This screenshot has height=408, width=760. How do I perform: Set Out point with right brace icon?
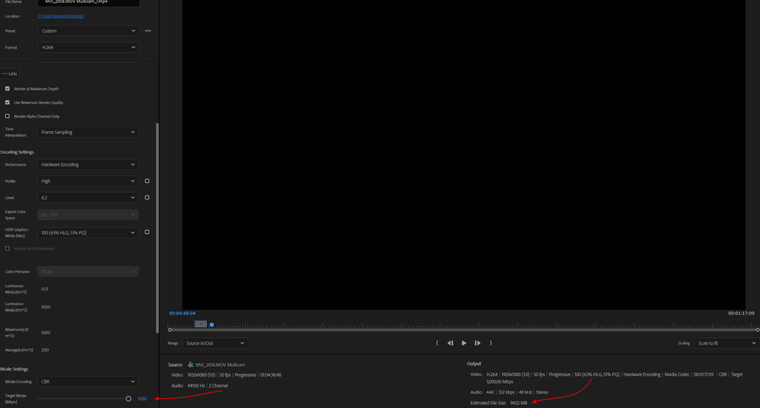(x=491, y=343)
